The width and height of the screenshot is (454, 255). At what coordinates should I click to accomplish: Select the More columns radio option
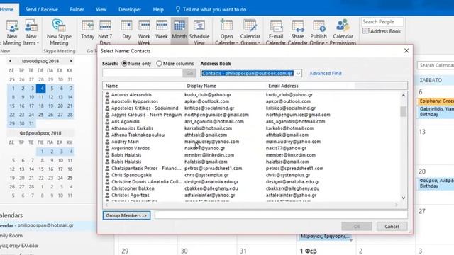click(x=159, y=63)
